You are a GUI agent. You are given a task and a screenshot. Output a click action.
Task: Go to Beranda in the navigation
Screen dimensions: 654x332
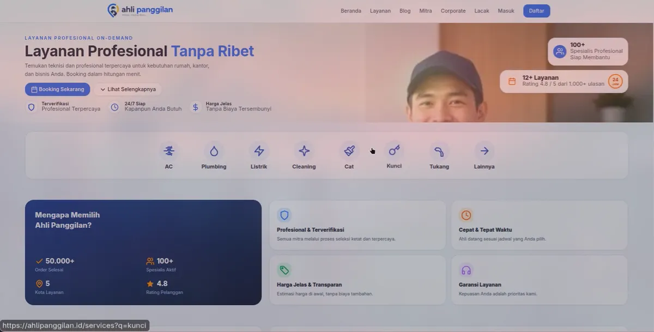[351, 11]
